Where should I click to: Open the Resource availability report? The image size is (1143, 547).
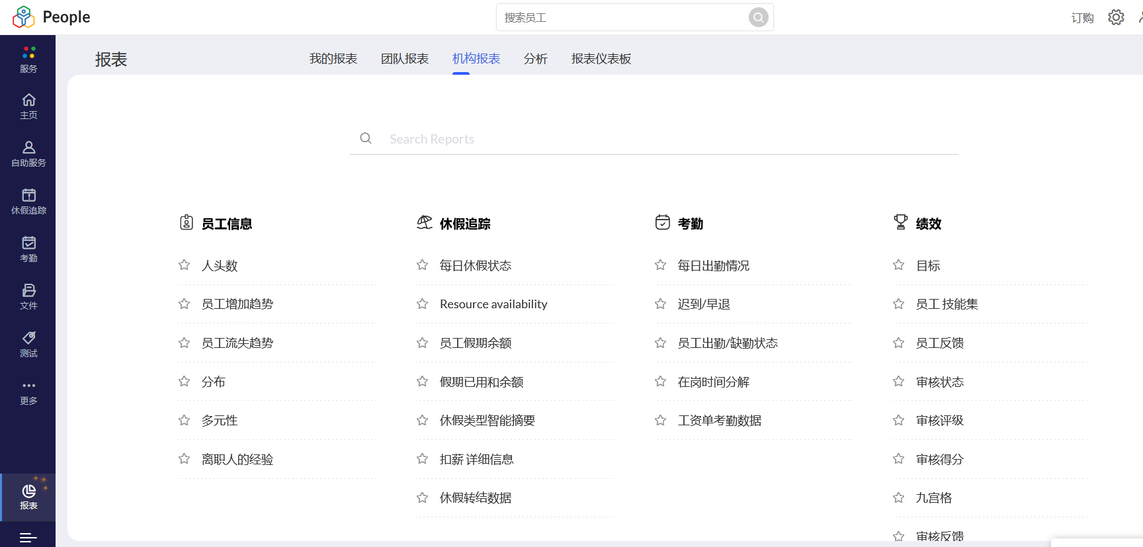point(493,304)
